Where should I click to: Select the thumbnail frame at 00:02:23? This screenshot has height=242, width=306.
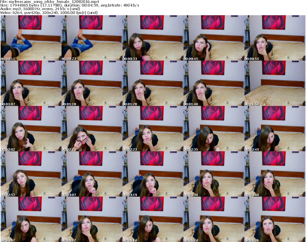(x=153, y=129)
